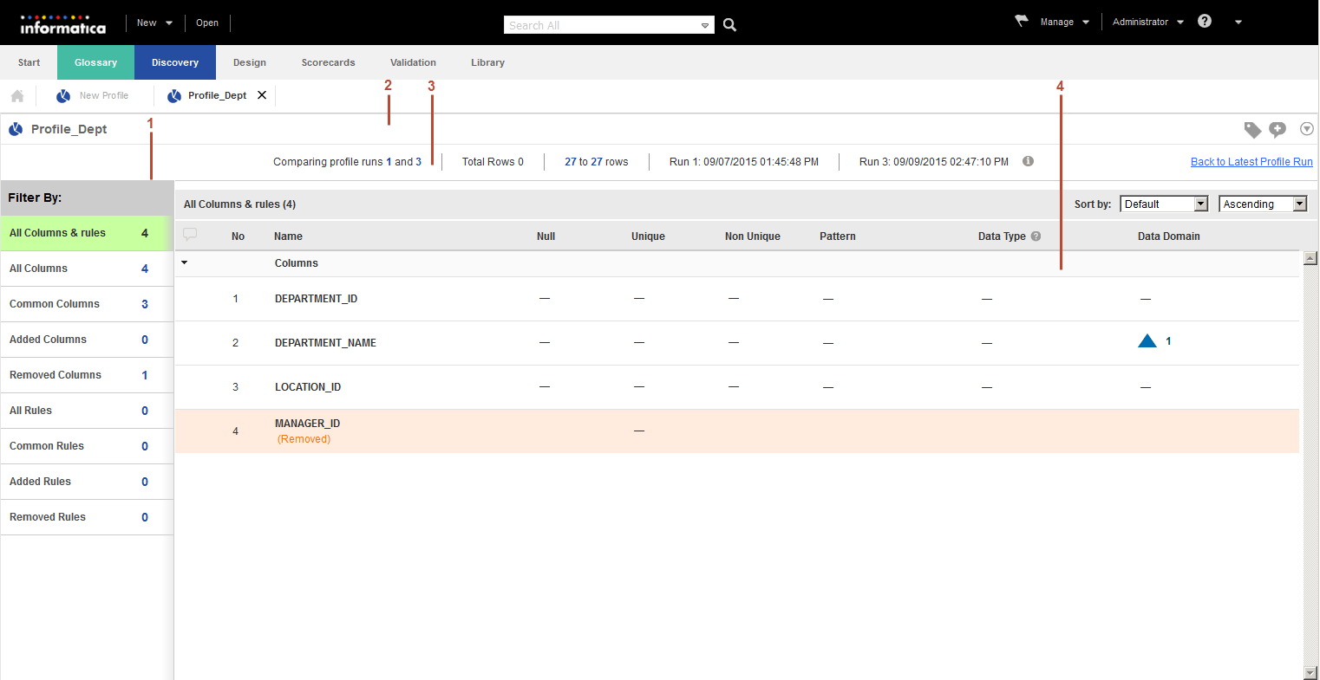Open the Sort by Default dropdown
Viewport: 1320px width, 680px height.
pos(1164,204)
